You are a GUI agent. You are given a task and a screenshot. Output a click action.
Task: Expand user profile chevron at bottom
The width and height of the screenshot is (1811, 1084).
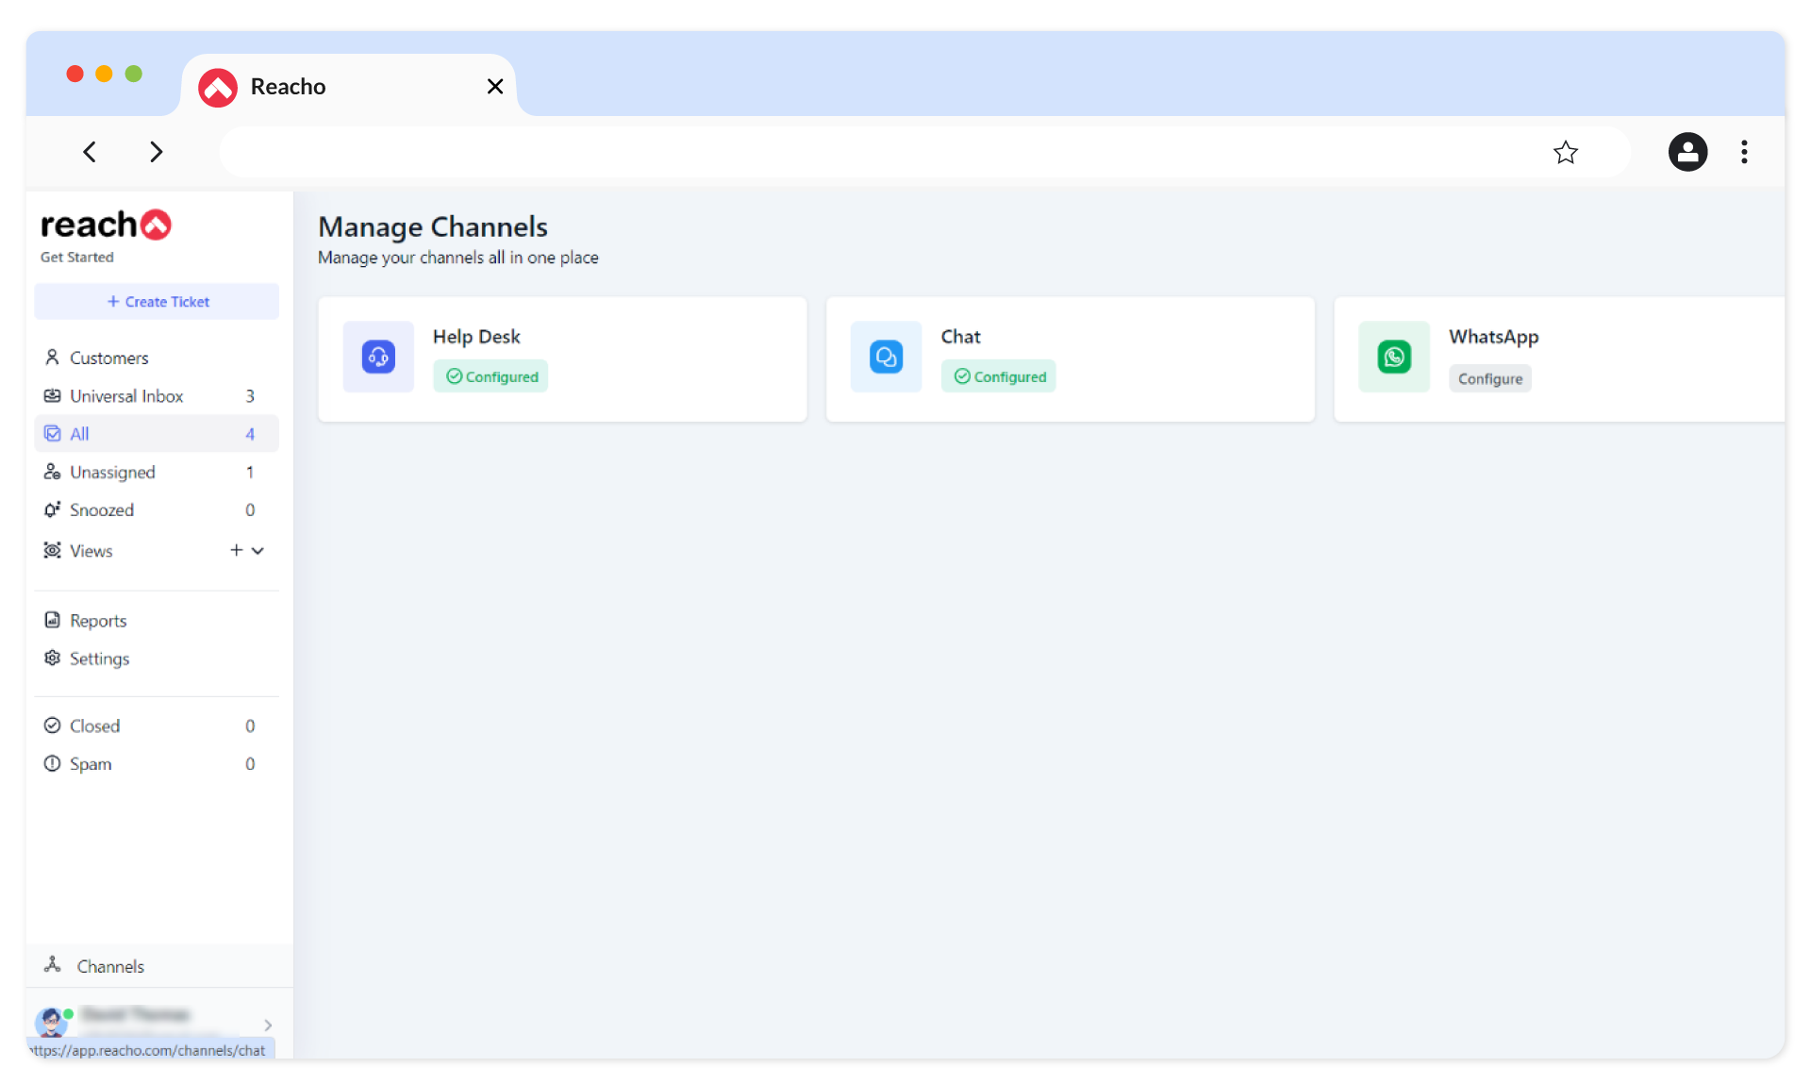tap(268, 1025)
